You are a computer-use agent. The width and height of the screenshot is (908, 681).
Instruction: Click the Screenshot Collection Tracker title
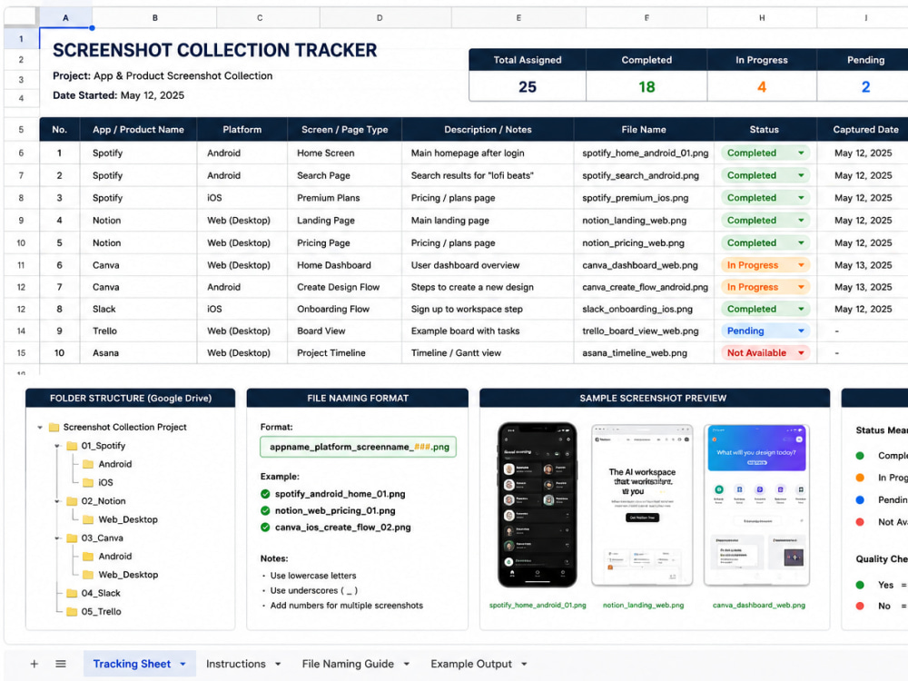click(x=215, y=50)
